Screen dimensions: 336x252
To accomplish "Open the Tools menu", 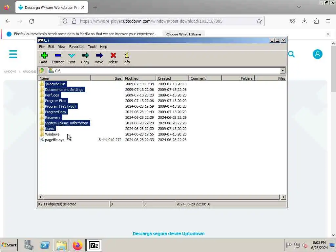I will point(92,47).
